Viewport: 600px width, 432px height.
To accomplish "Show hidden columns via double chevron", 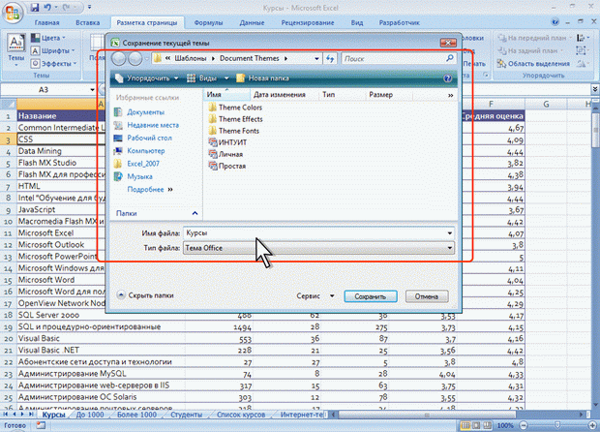I will 450,95.
